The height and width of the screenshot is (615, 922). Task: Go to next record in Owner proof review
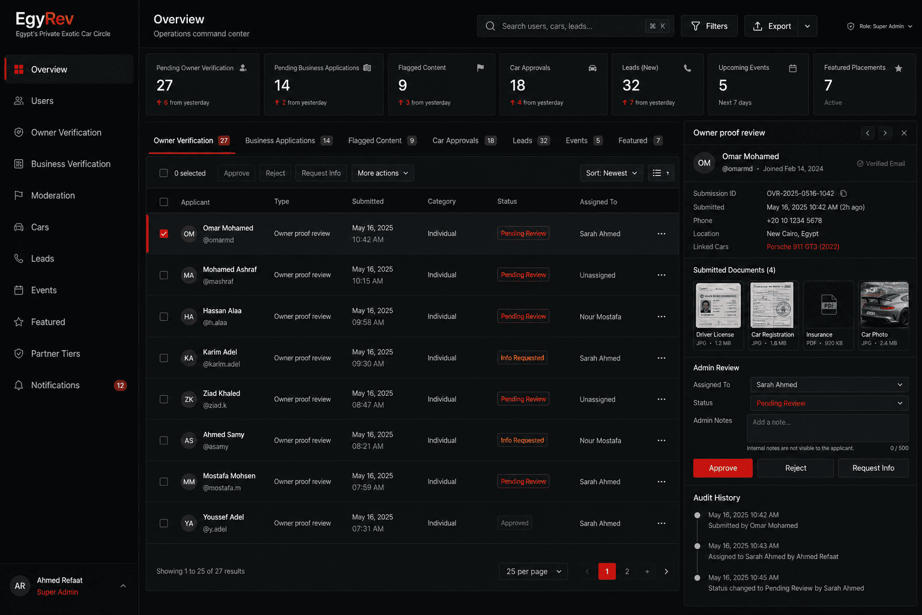pos(885,133)
